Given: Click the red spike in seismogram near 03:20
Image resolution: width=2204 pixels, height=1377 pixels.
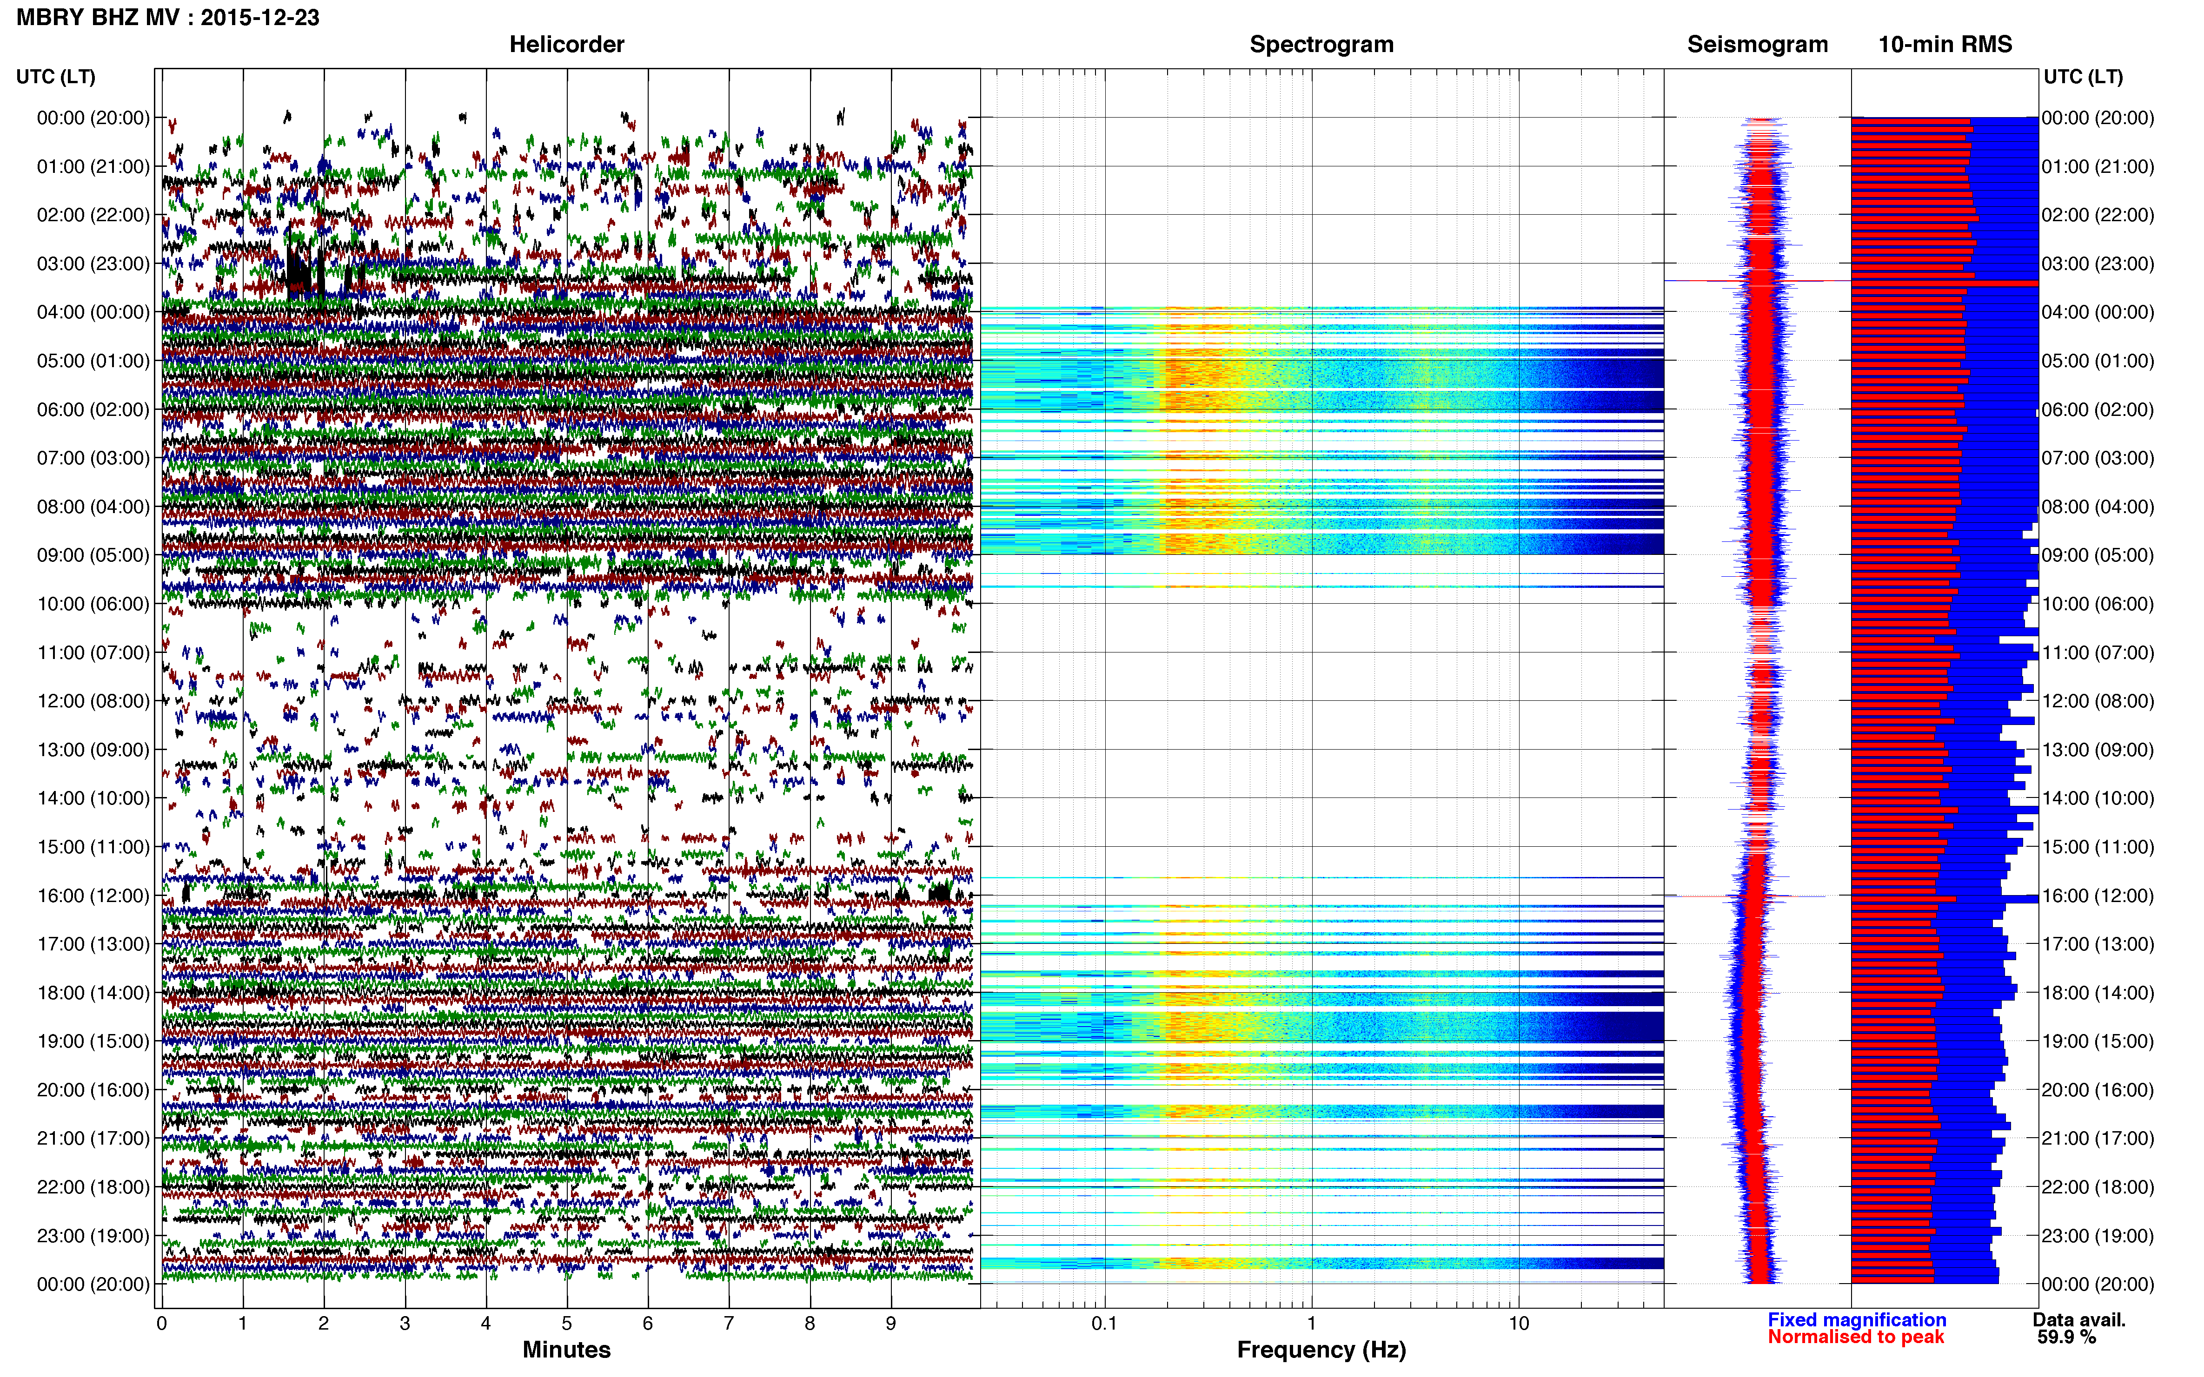Looking at the screenshot, I should pos(1758,282).
